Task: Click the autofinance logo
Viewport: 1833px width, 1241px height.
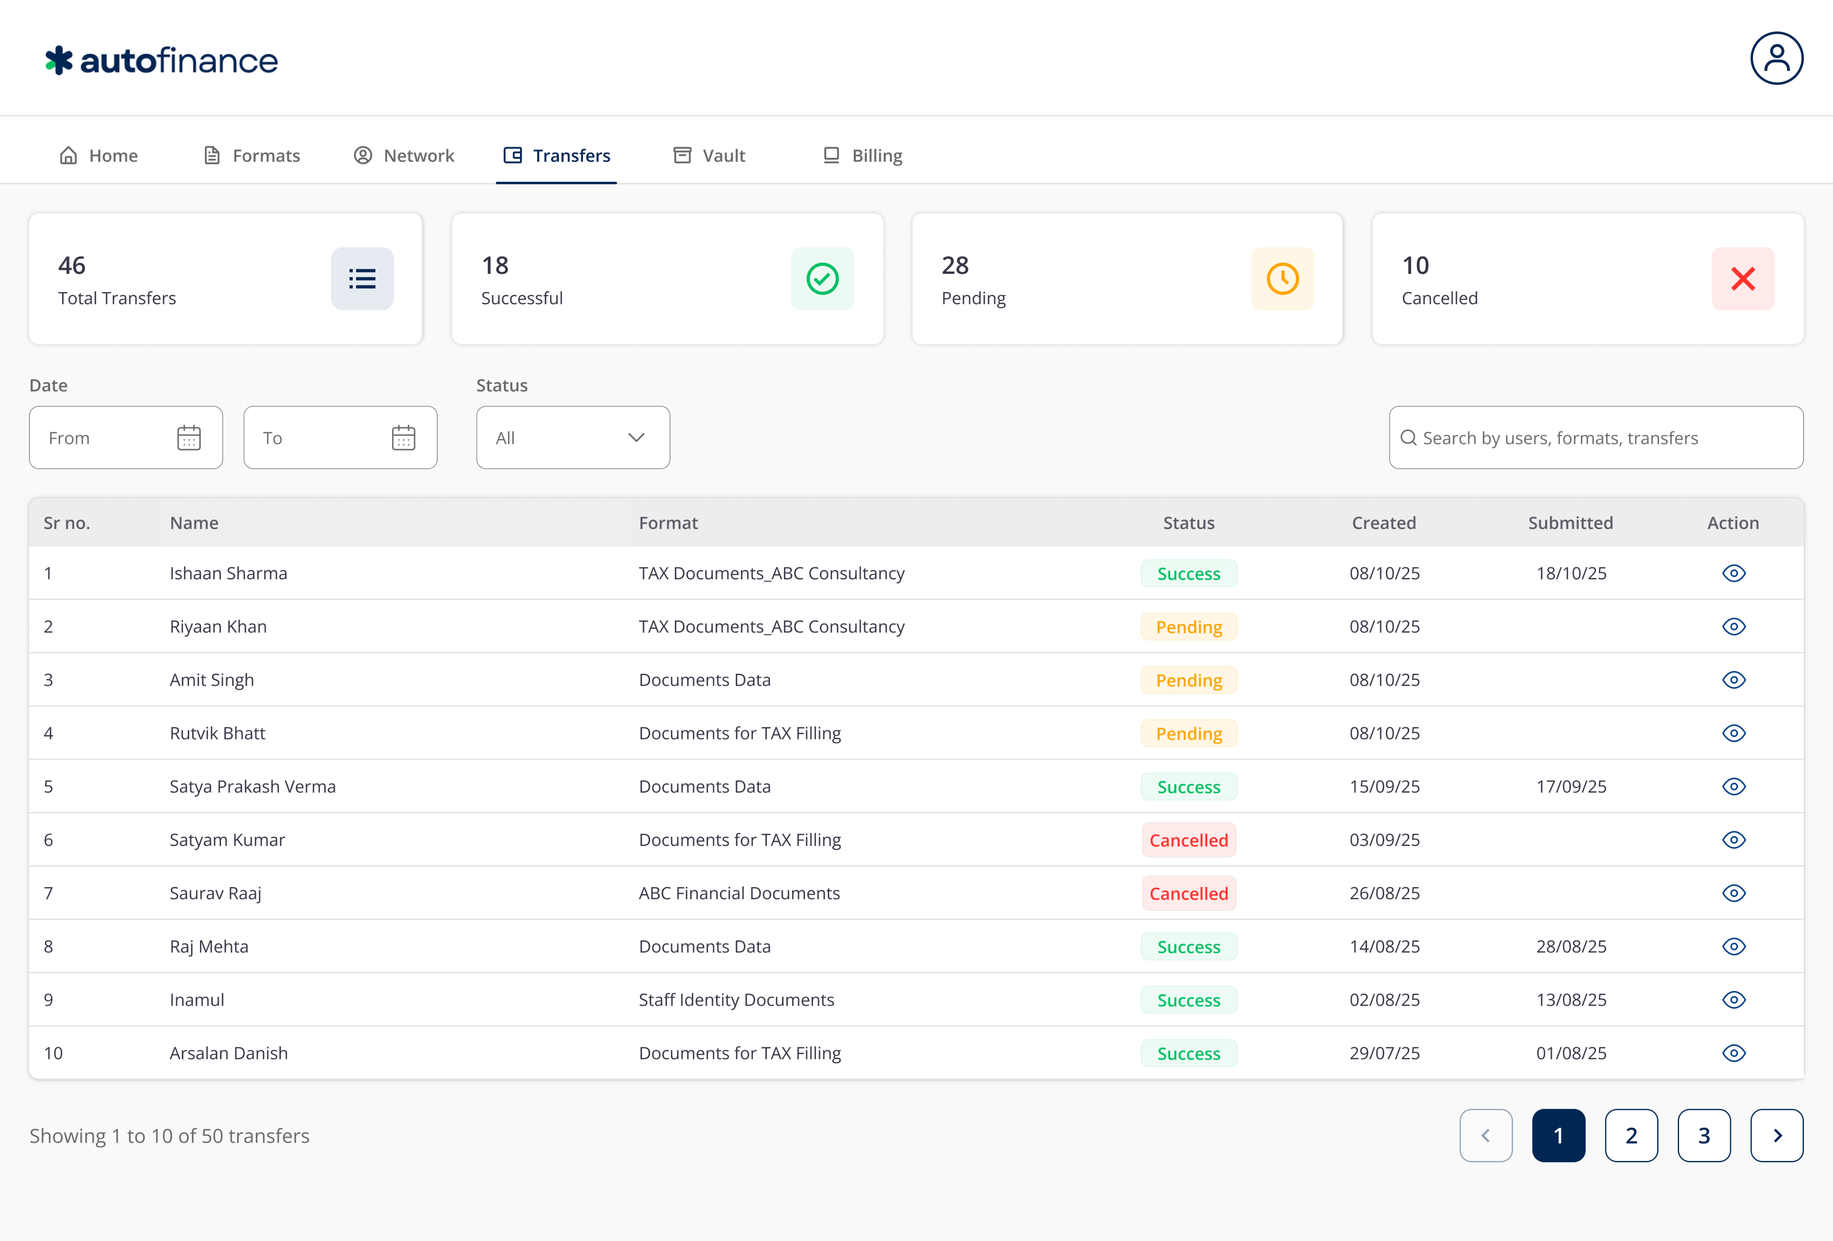Action: (x=161, y=61)
